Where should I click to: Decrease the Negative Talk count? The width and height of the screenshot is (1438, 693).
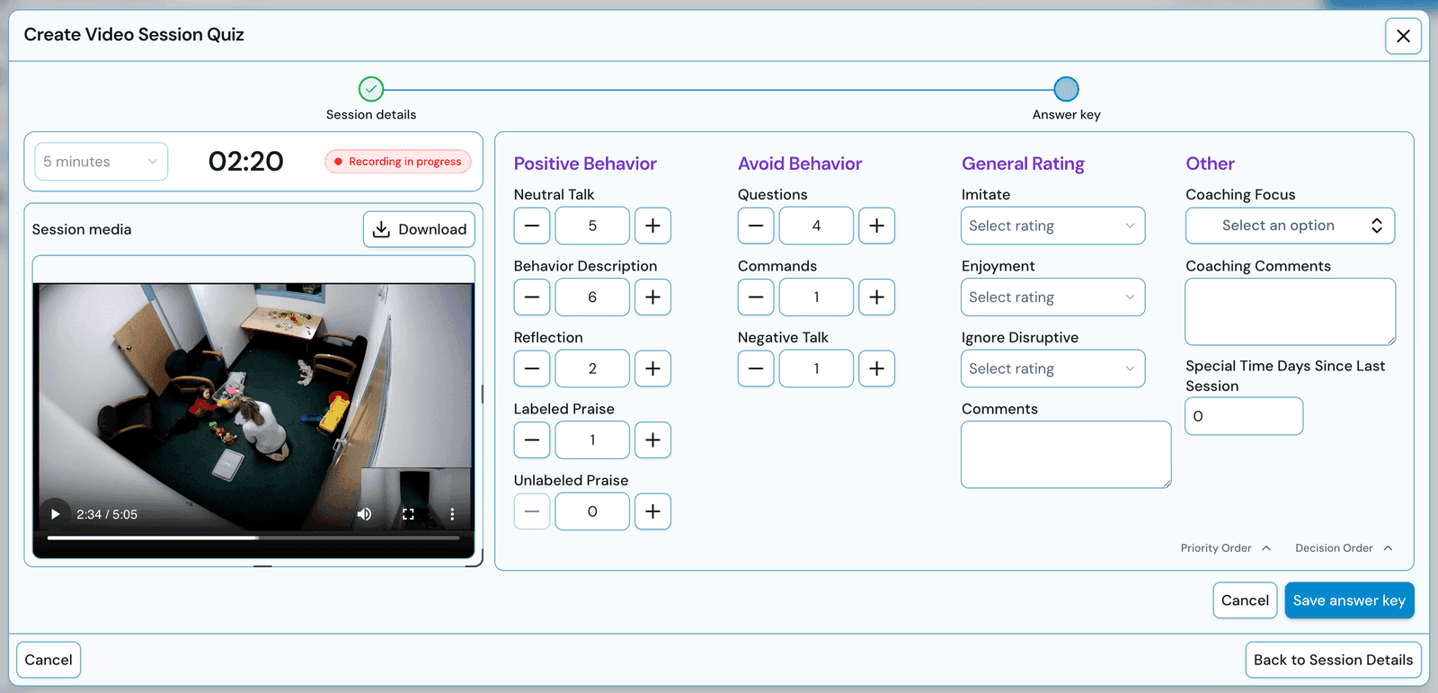click(x=756, y=369)
